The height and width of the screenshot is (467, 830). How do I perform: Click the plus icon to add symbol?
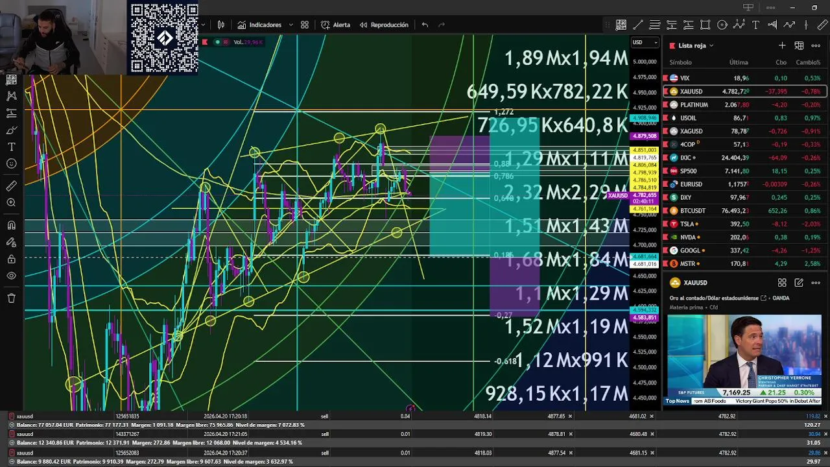[782, 45]
